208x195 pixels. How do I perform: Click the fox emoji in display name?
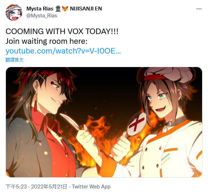(x=65, y=9)
